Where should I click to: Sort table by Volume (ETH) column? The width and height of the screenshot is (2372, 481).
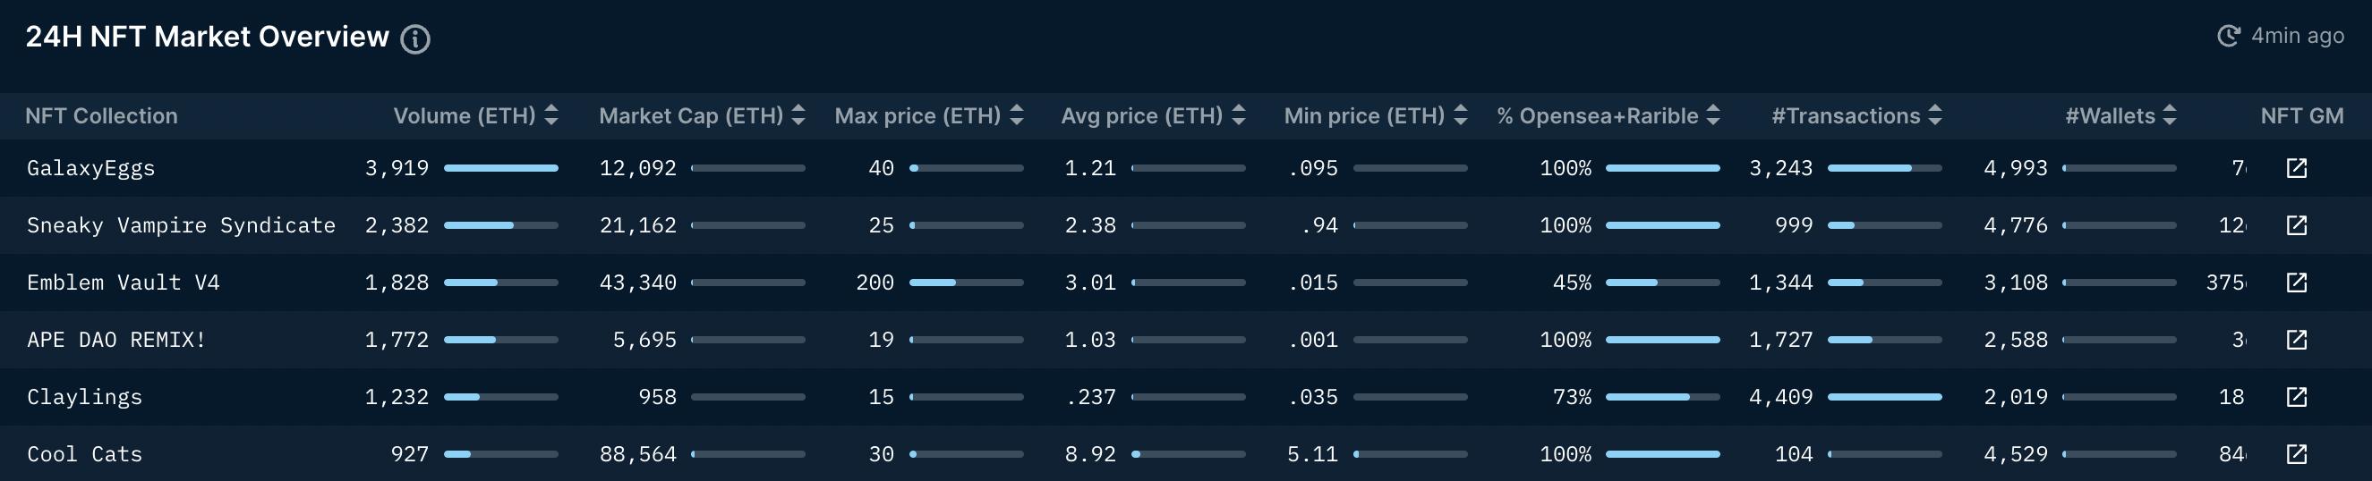click(x=551, y=115)
